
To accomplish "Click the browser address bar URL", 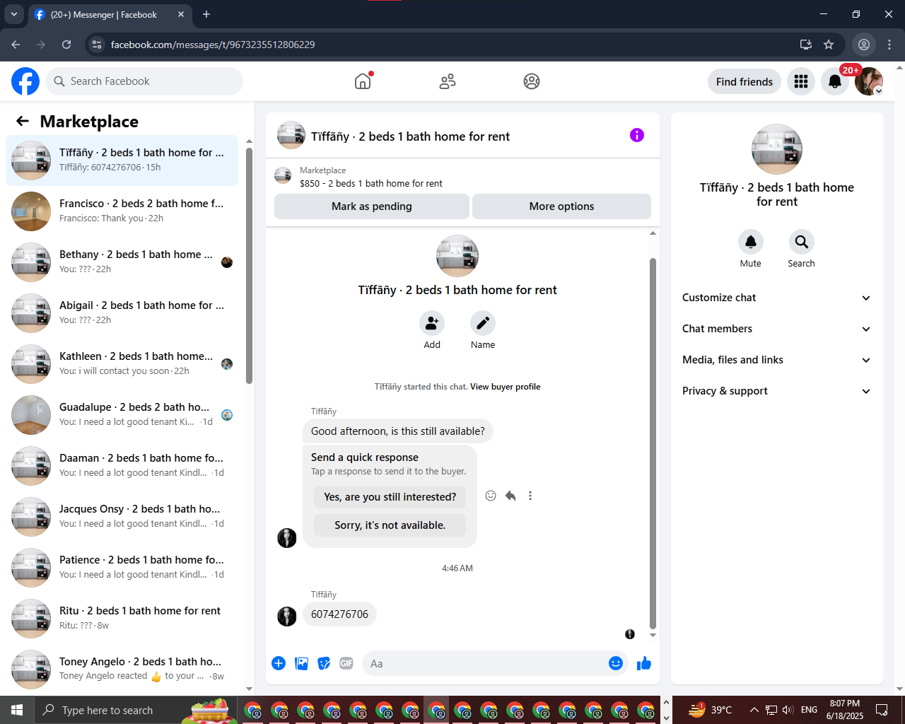I will [213, 45].
